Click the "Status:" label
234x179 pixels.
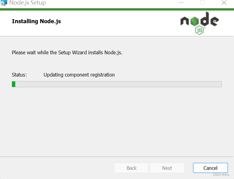pyautogui.click(x=19, y=75)
